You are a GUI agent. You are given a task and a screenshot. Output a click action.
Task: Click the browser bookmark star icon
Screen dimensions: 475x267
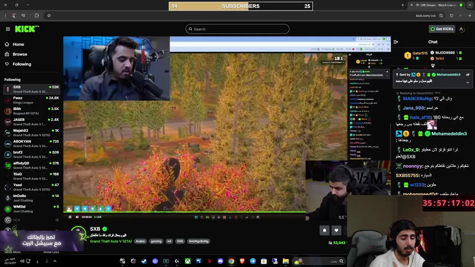pos(49,16)
